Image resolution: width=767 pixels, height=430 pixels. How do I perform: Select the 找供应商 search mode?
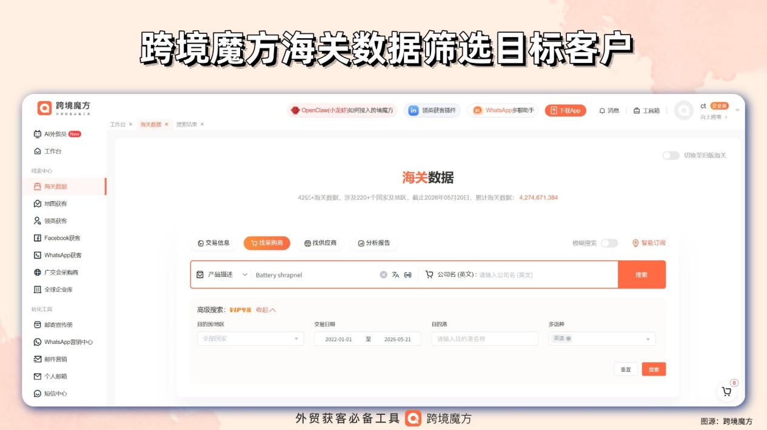(320, 243)
